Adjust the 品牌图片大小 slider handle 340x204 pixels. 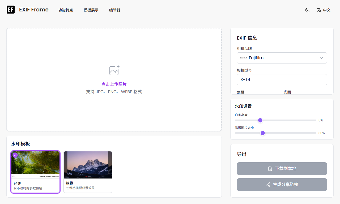pos(263,133)
